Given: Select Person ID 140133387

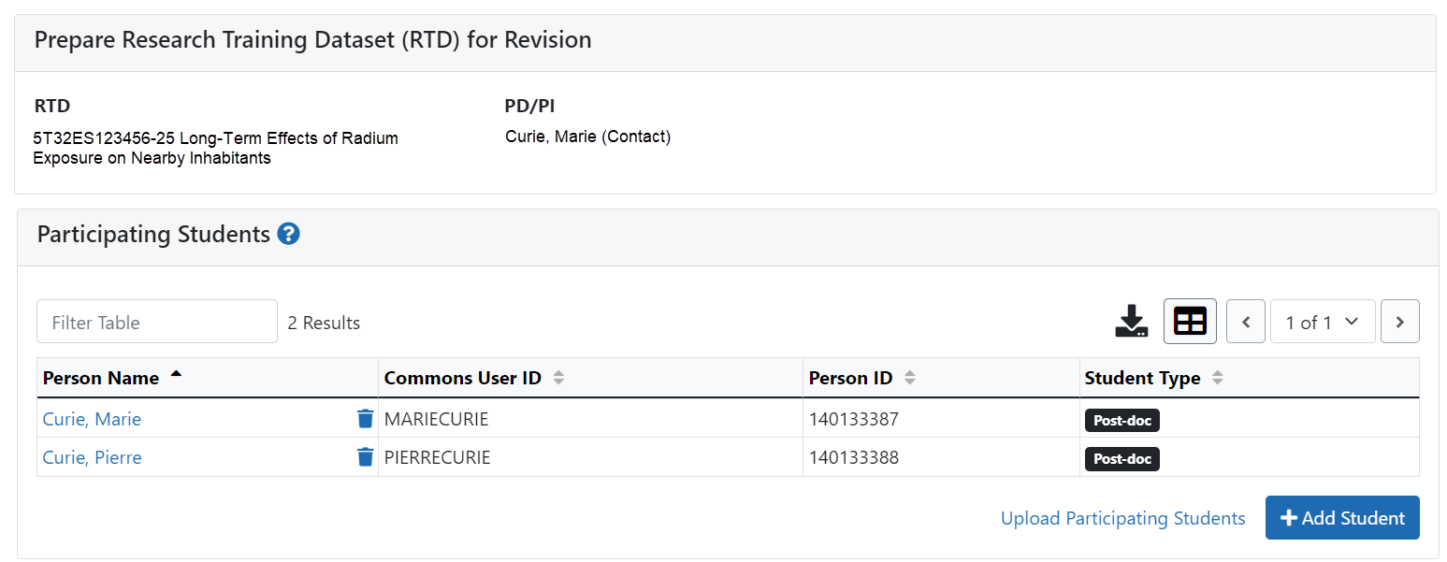Looking at the screenshot, I should coord(854,419).
